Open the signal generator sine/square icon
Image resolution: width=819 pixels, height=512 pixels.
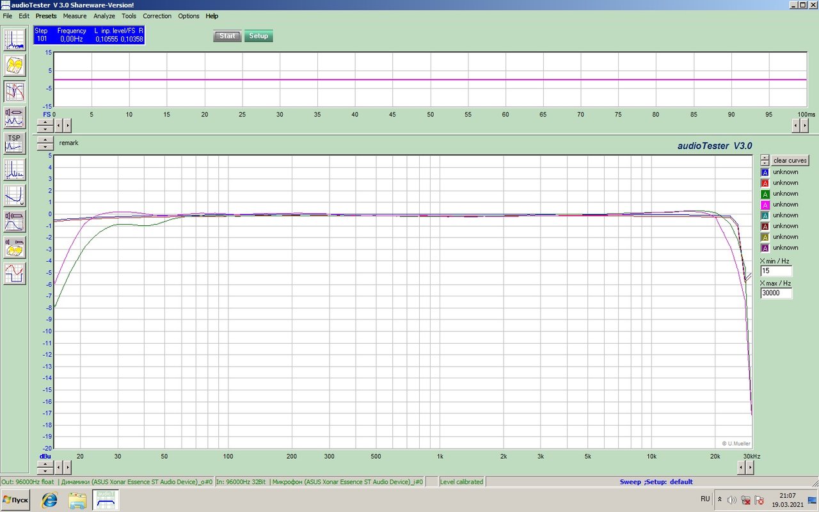click(x=15, y=273)
